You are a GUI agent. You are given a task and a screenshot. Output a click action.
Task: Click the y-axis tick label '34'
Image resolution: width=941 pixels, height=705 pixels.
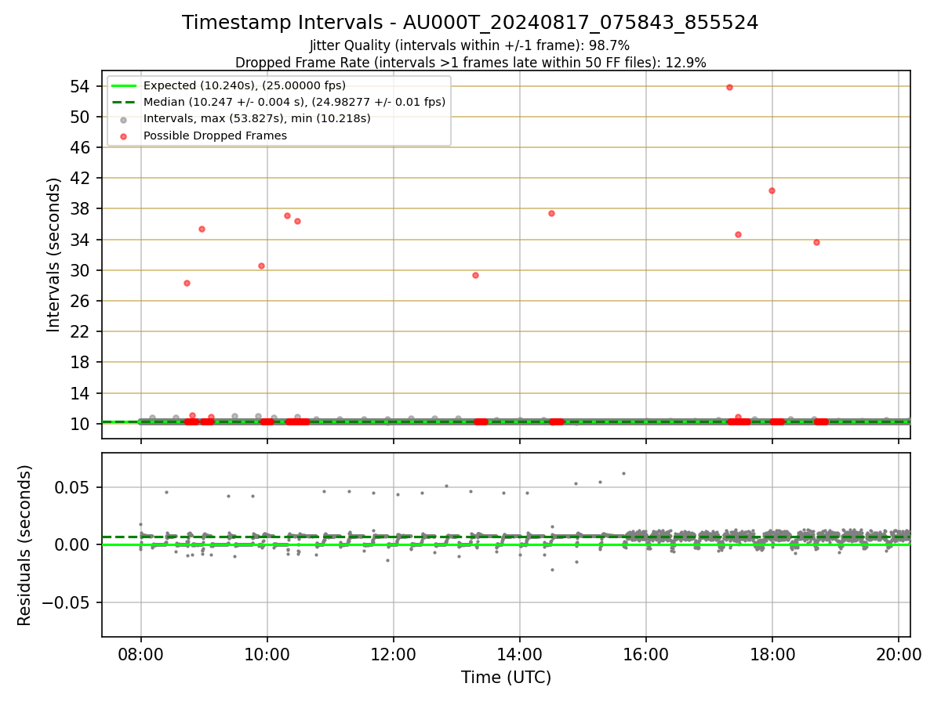coord(81,240)
